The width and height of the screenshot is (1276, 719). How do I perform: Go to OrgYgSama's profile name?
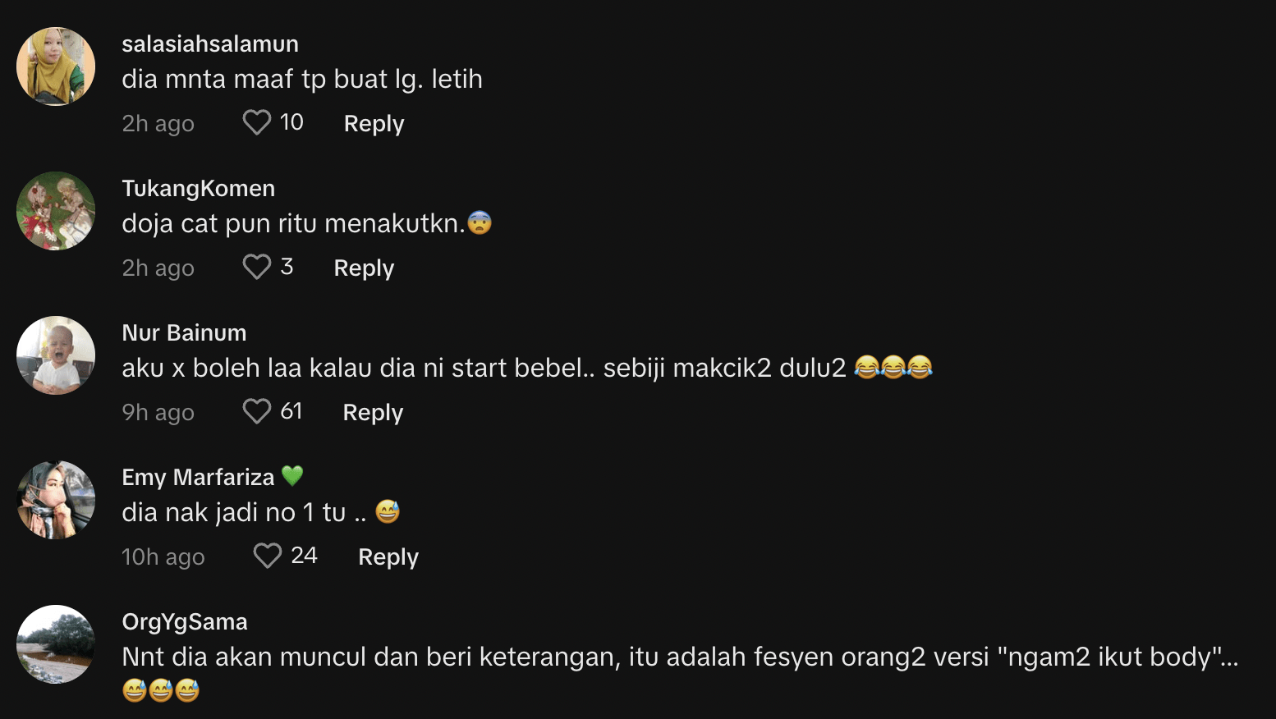coord(185,622)
